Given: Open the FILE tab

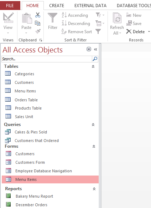Looking at the screenshot, I should click(x=10, y=5).
